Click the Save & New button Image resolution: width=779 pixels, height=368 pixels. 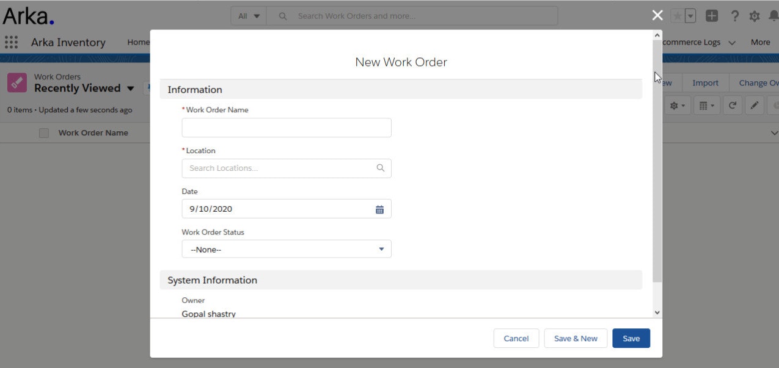coord(576,338)
